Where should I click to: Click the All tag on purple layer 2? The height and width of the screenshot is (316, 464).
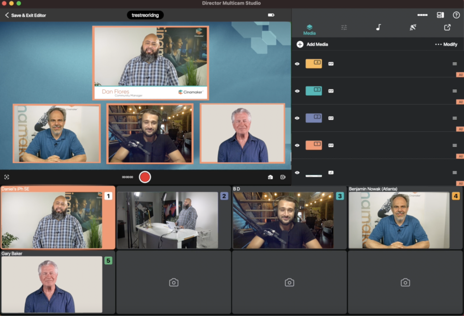point(460,129)
